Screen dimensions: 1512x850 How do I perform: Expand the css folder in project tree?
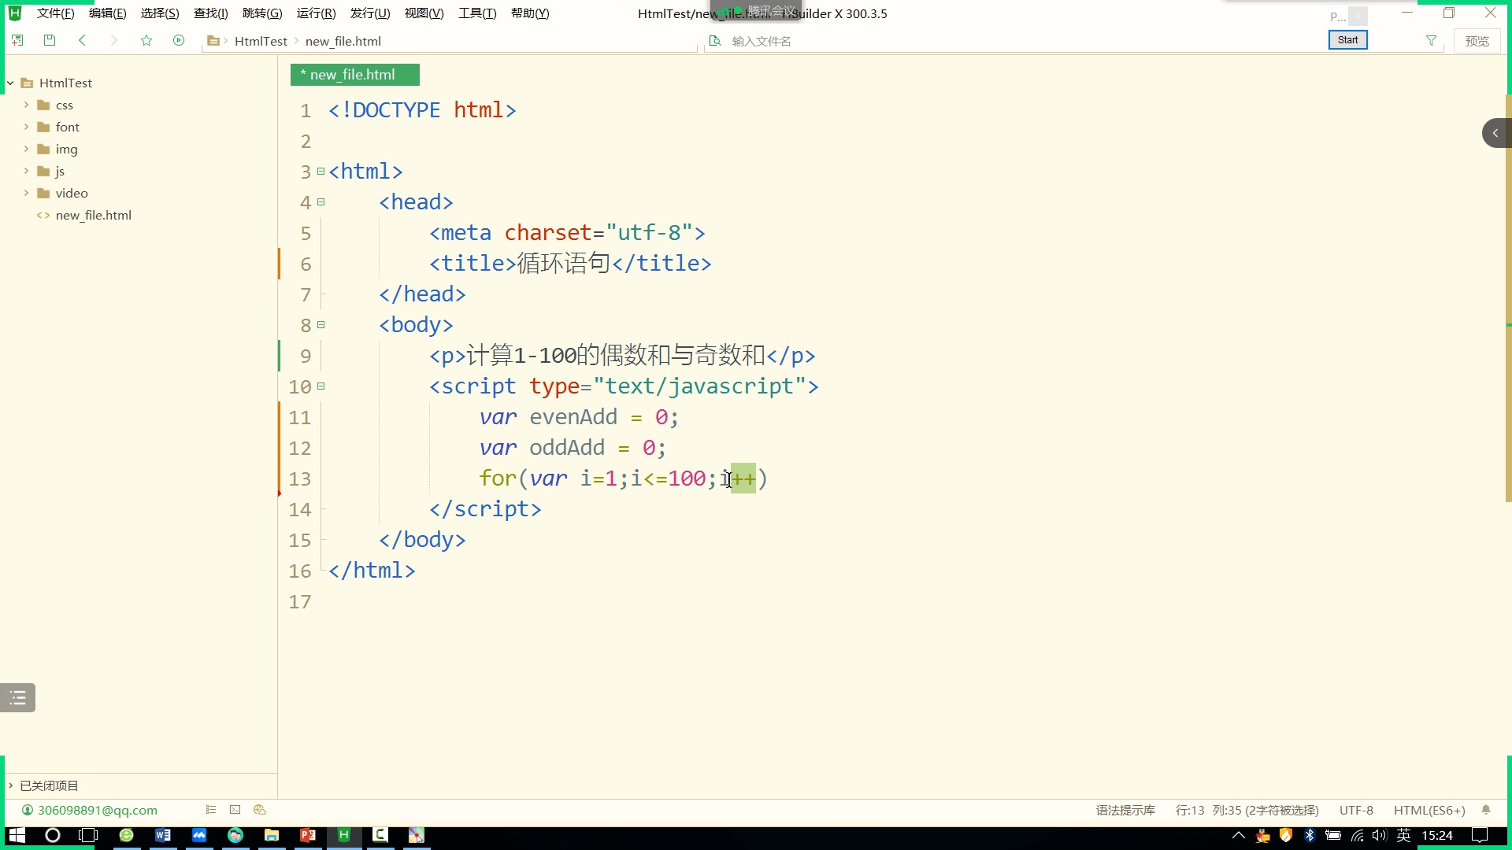[26, 105]
